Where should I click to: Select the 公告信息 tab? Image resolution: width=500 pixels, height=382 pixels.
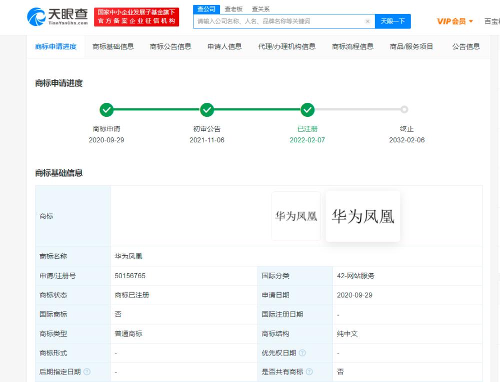pyautogui.click(x=466, y=46)
